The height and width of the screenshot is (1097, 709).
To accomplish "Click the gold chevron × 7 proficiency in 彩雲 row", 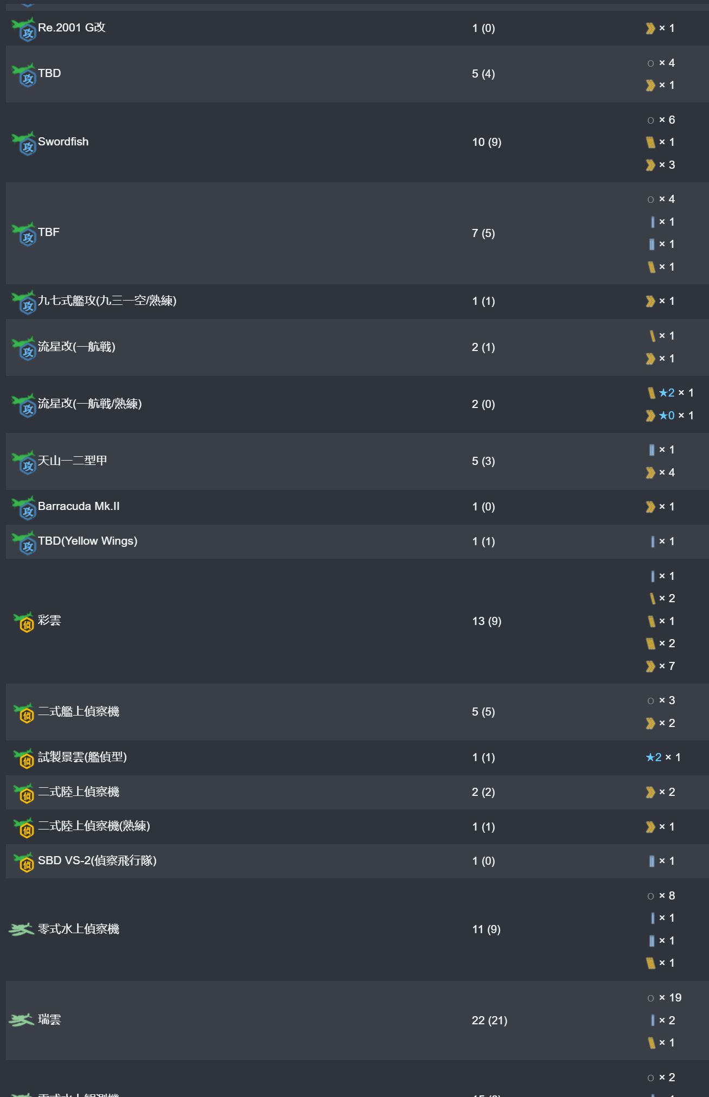I will [x=660, y=666].
